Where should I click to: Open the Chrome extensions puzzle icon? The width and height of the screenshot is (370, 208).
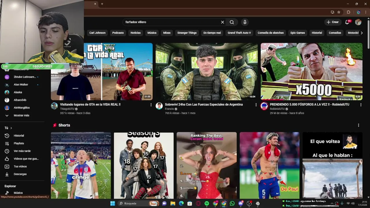coord(348,12)
